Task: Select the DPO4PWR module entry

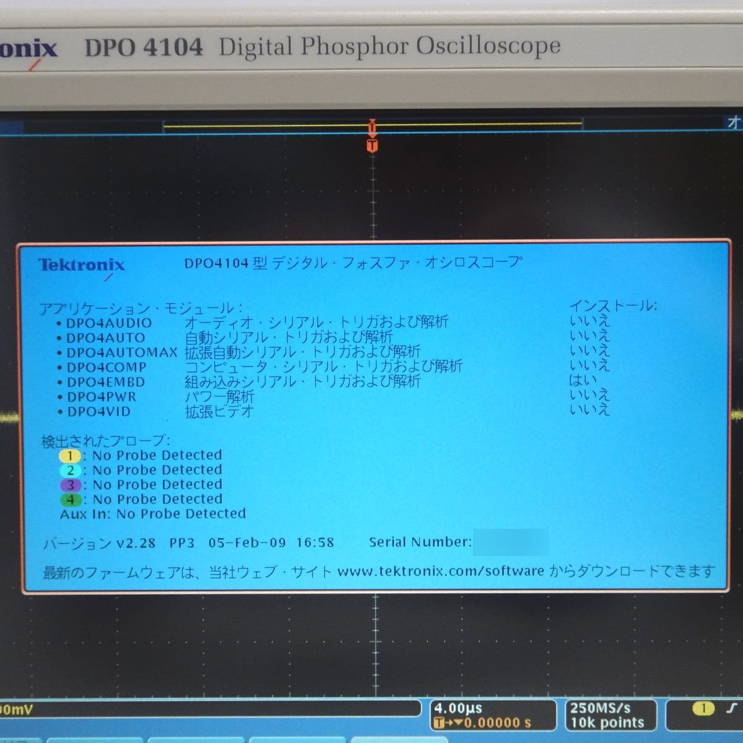Action: [102, 397]
